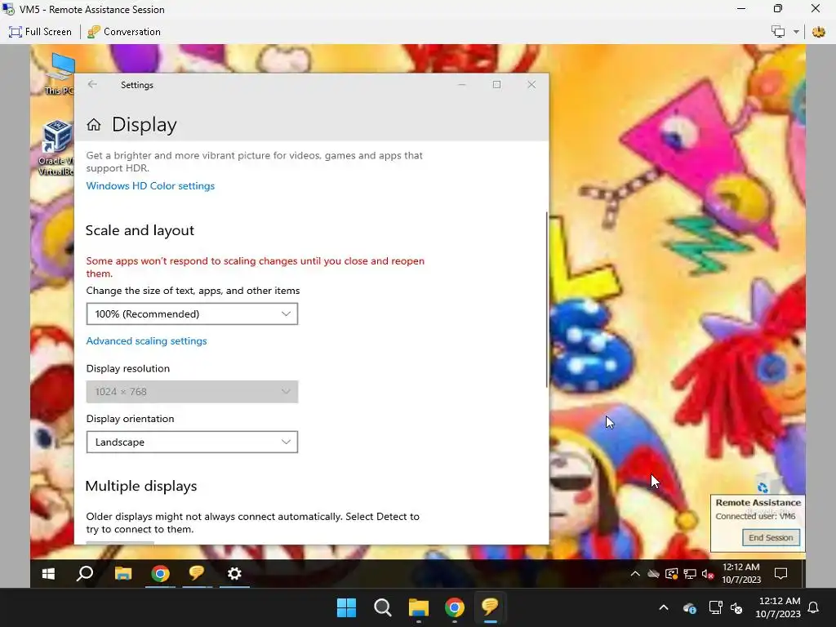Click the Settings gear on the remote taskbar
Image resolution: width=836 pixels, height=627 pixels.
[x=234, y=573]
